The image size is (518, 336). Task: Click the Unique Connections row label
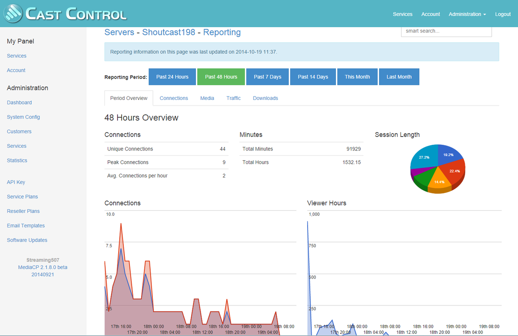coord(130,149)
